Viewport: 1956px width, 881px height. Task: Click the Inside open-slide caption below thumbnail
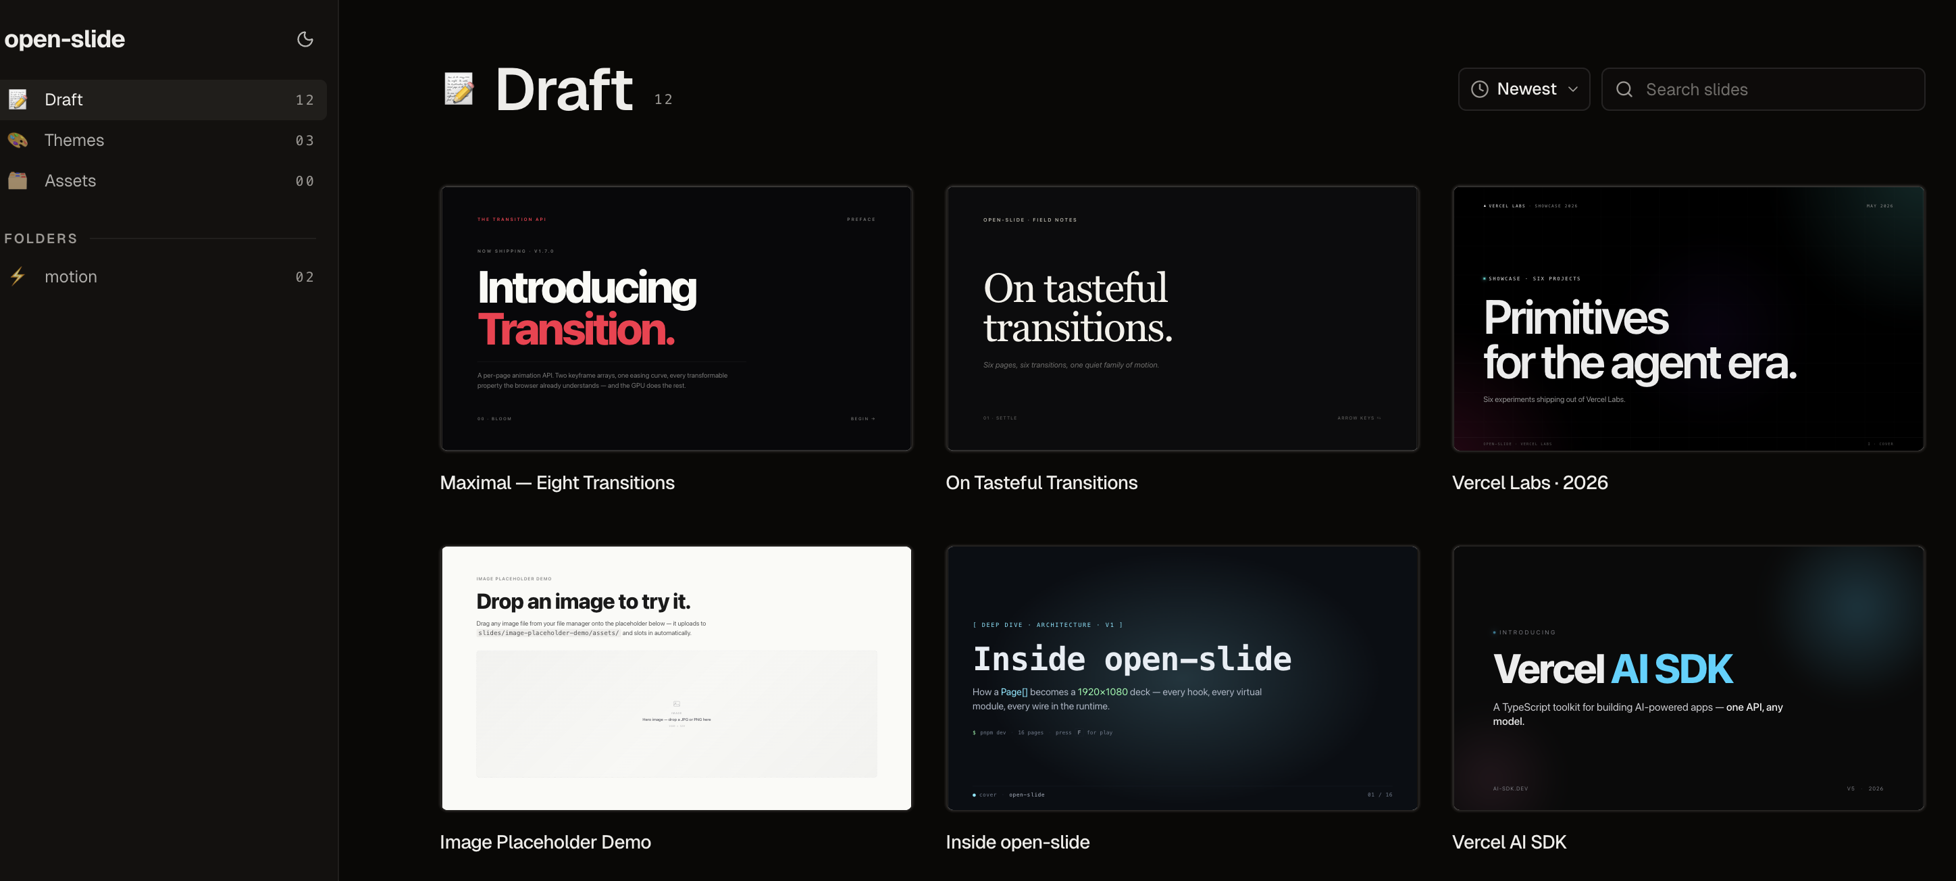tap(1017, 842)
